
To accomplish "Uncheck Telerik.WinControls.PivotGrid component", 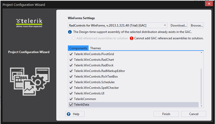I will tap(71, 54).
